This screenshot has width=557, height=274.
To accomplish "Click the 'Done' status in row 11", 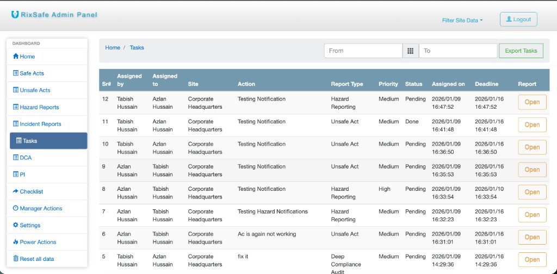I will (x=412, y=121).
